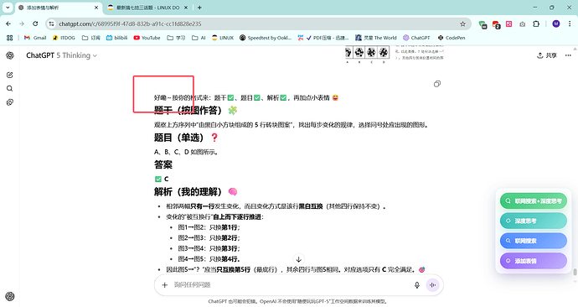Open new chat via the compose icon
This screenshot has width=578, height=307.
tap(10, 75)
